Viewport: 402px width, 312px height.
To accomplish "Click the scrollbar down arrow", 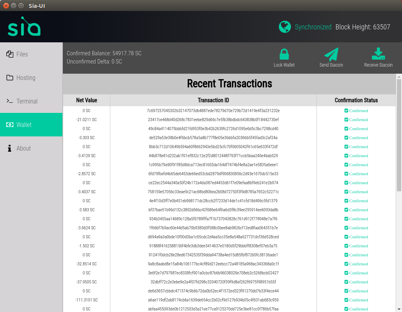I will click(x=399, y=309).
